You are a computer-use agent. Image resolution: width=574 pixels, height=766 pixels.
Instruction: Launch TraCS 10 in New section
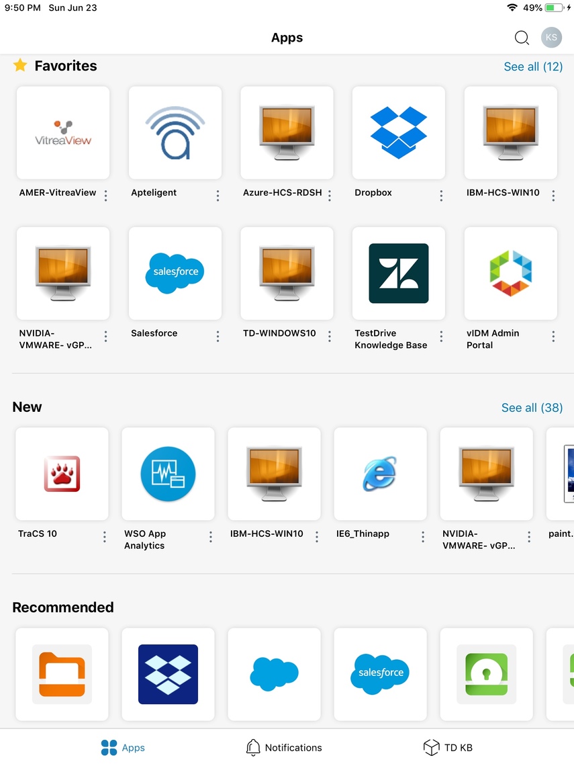tap(62, 474)
